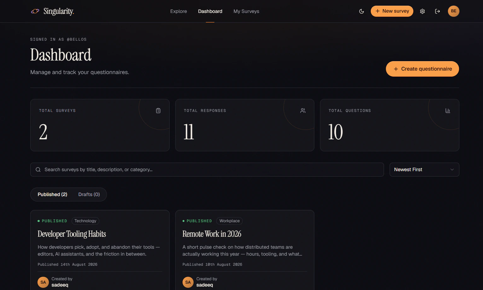The height and width of the screenshot is (290, 483).
Task: Switch to the Drafts (0) tab
Action: pyautogui.click(x=89, y=194)
